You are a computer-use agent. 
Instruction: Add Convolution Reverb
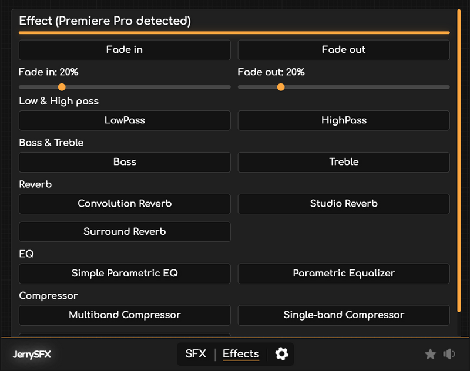tap(125, 204)
